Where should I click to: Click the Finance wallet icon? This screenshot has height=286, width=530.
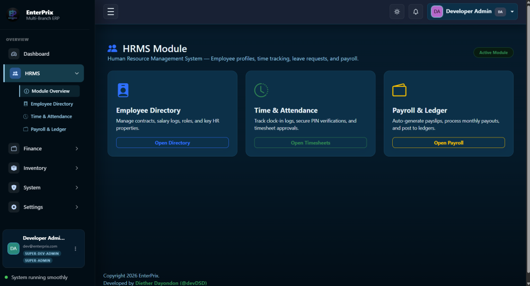click(14, 149)
